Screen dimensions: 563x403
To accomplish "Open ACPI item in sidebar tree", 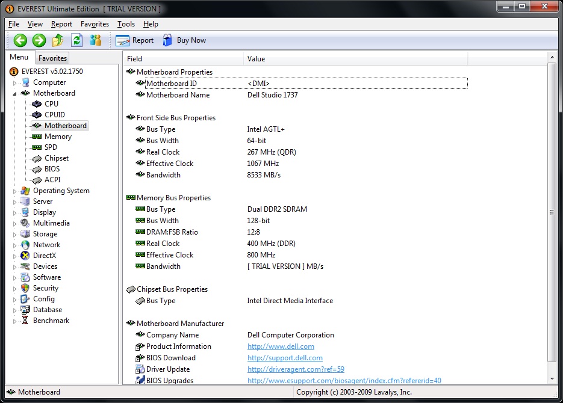I will click(x=52, y=180).
